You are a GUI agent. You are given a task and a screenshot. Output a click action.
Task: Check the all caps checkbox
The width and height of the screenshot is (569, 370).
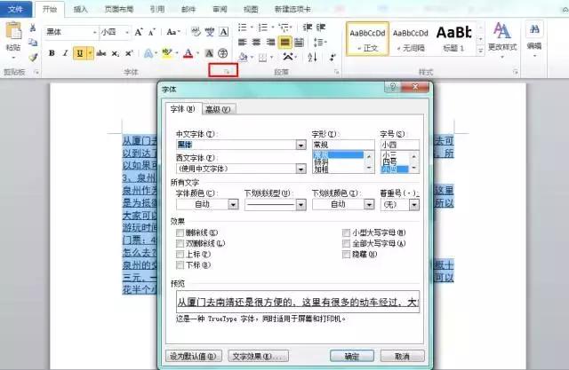pyautogui.click(x=346, y=243)
